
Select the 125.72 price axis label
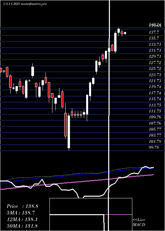[155, 69]
